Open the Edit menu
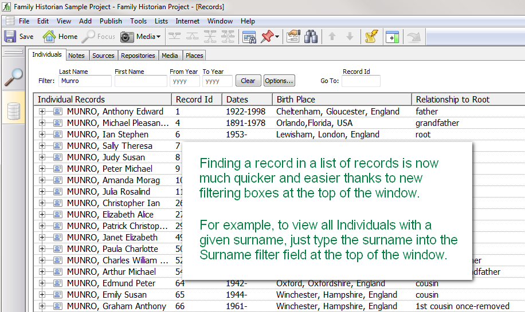Image resolution: width=525 pixels, height=312 pixels. [43, 21]
